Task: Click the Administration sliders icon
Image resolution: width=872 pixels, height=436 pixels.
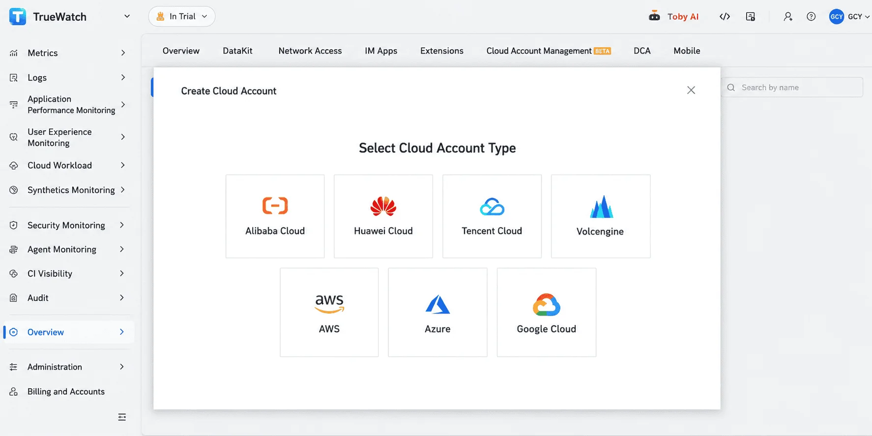Action: (14, 367)
